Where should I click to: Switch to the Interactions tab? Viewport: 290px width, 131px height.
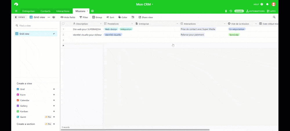click(x=63, y=11)
